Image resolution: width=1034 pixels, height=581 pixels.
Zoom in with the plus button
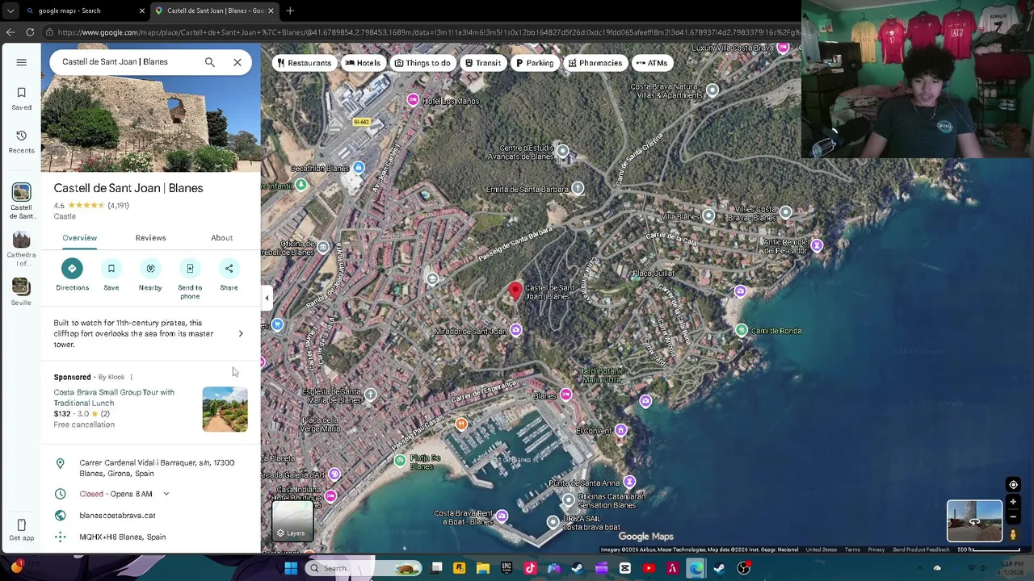1013,502
